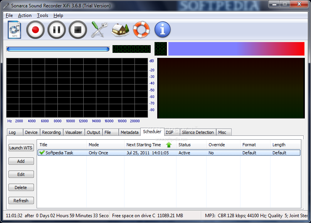Click the blue-to-red volume level meter
311x223 pixels.
[236, 49]
